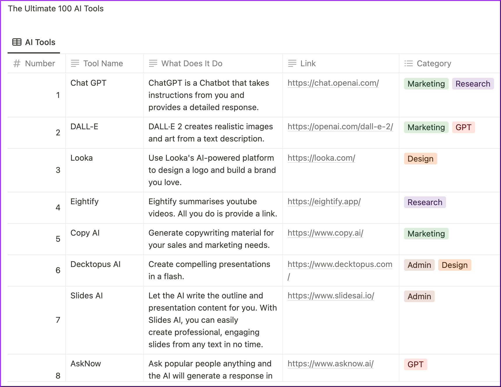The width and height of the screenshot is (501, 387).
Task: Open the www.copy.ai link
Action: tap(325, 233)
